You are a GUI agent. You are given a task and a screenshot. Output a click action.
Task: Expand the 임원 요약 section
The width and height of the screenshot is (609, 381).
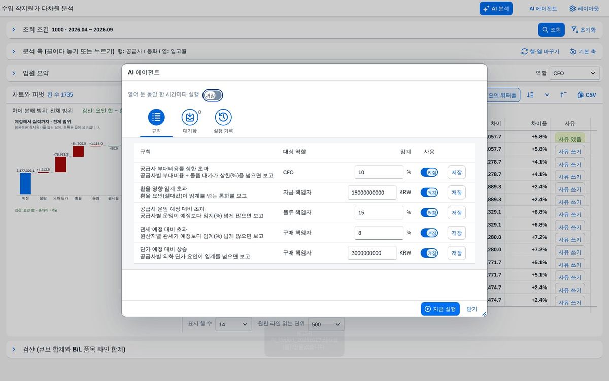(14, 73)
